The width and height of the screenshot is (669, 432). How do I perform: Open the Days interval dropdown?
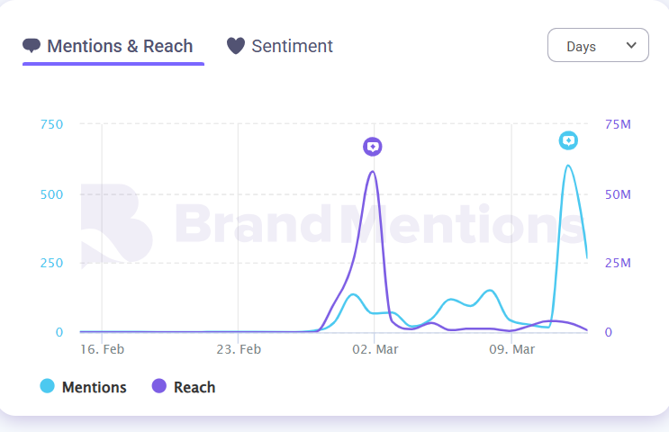click(598, 46)
